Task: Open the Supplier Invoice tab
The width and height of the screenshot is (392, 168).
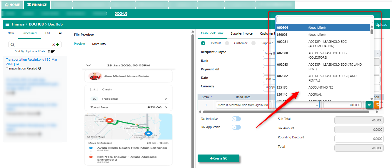Action: pos(242,33)
